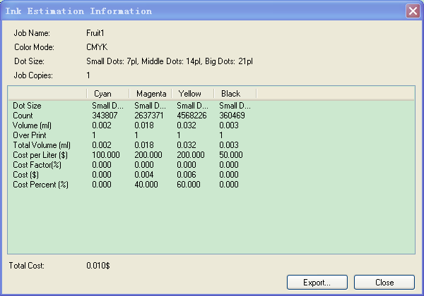Click Magenta cost percent 40.000
This screenshot has width=424, height=296.
(147, 184)
